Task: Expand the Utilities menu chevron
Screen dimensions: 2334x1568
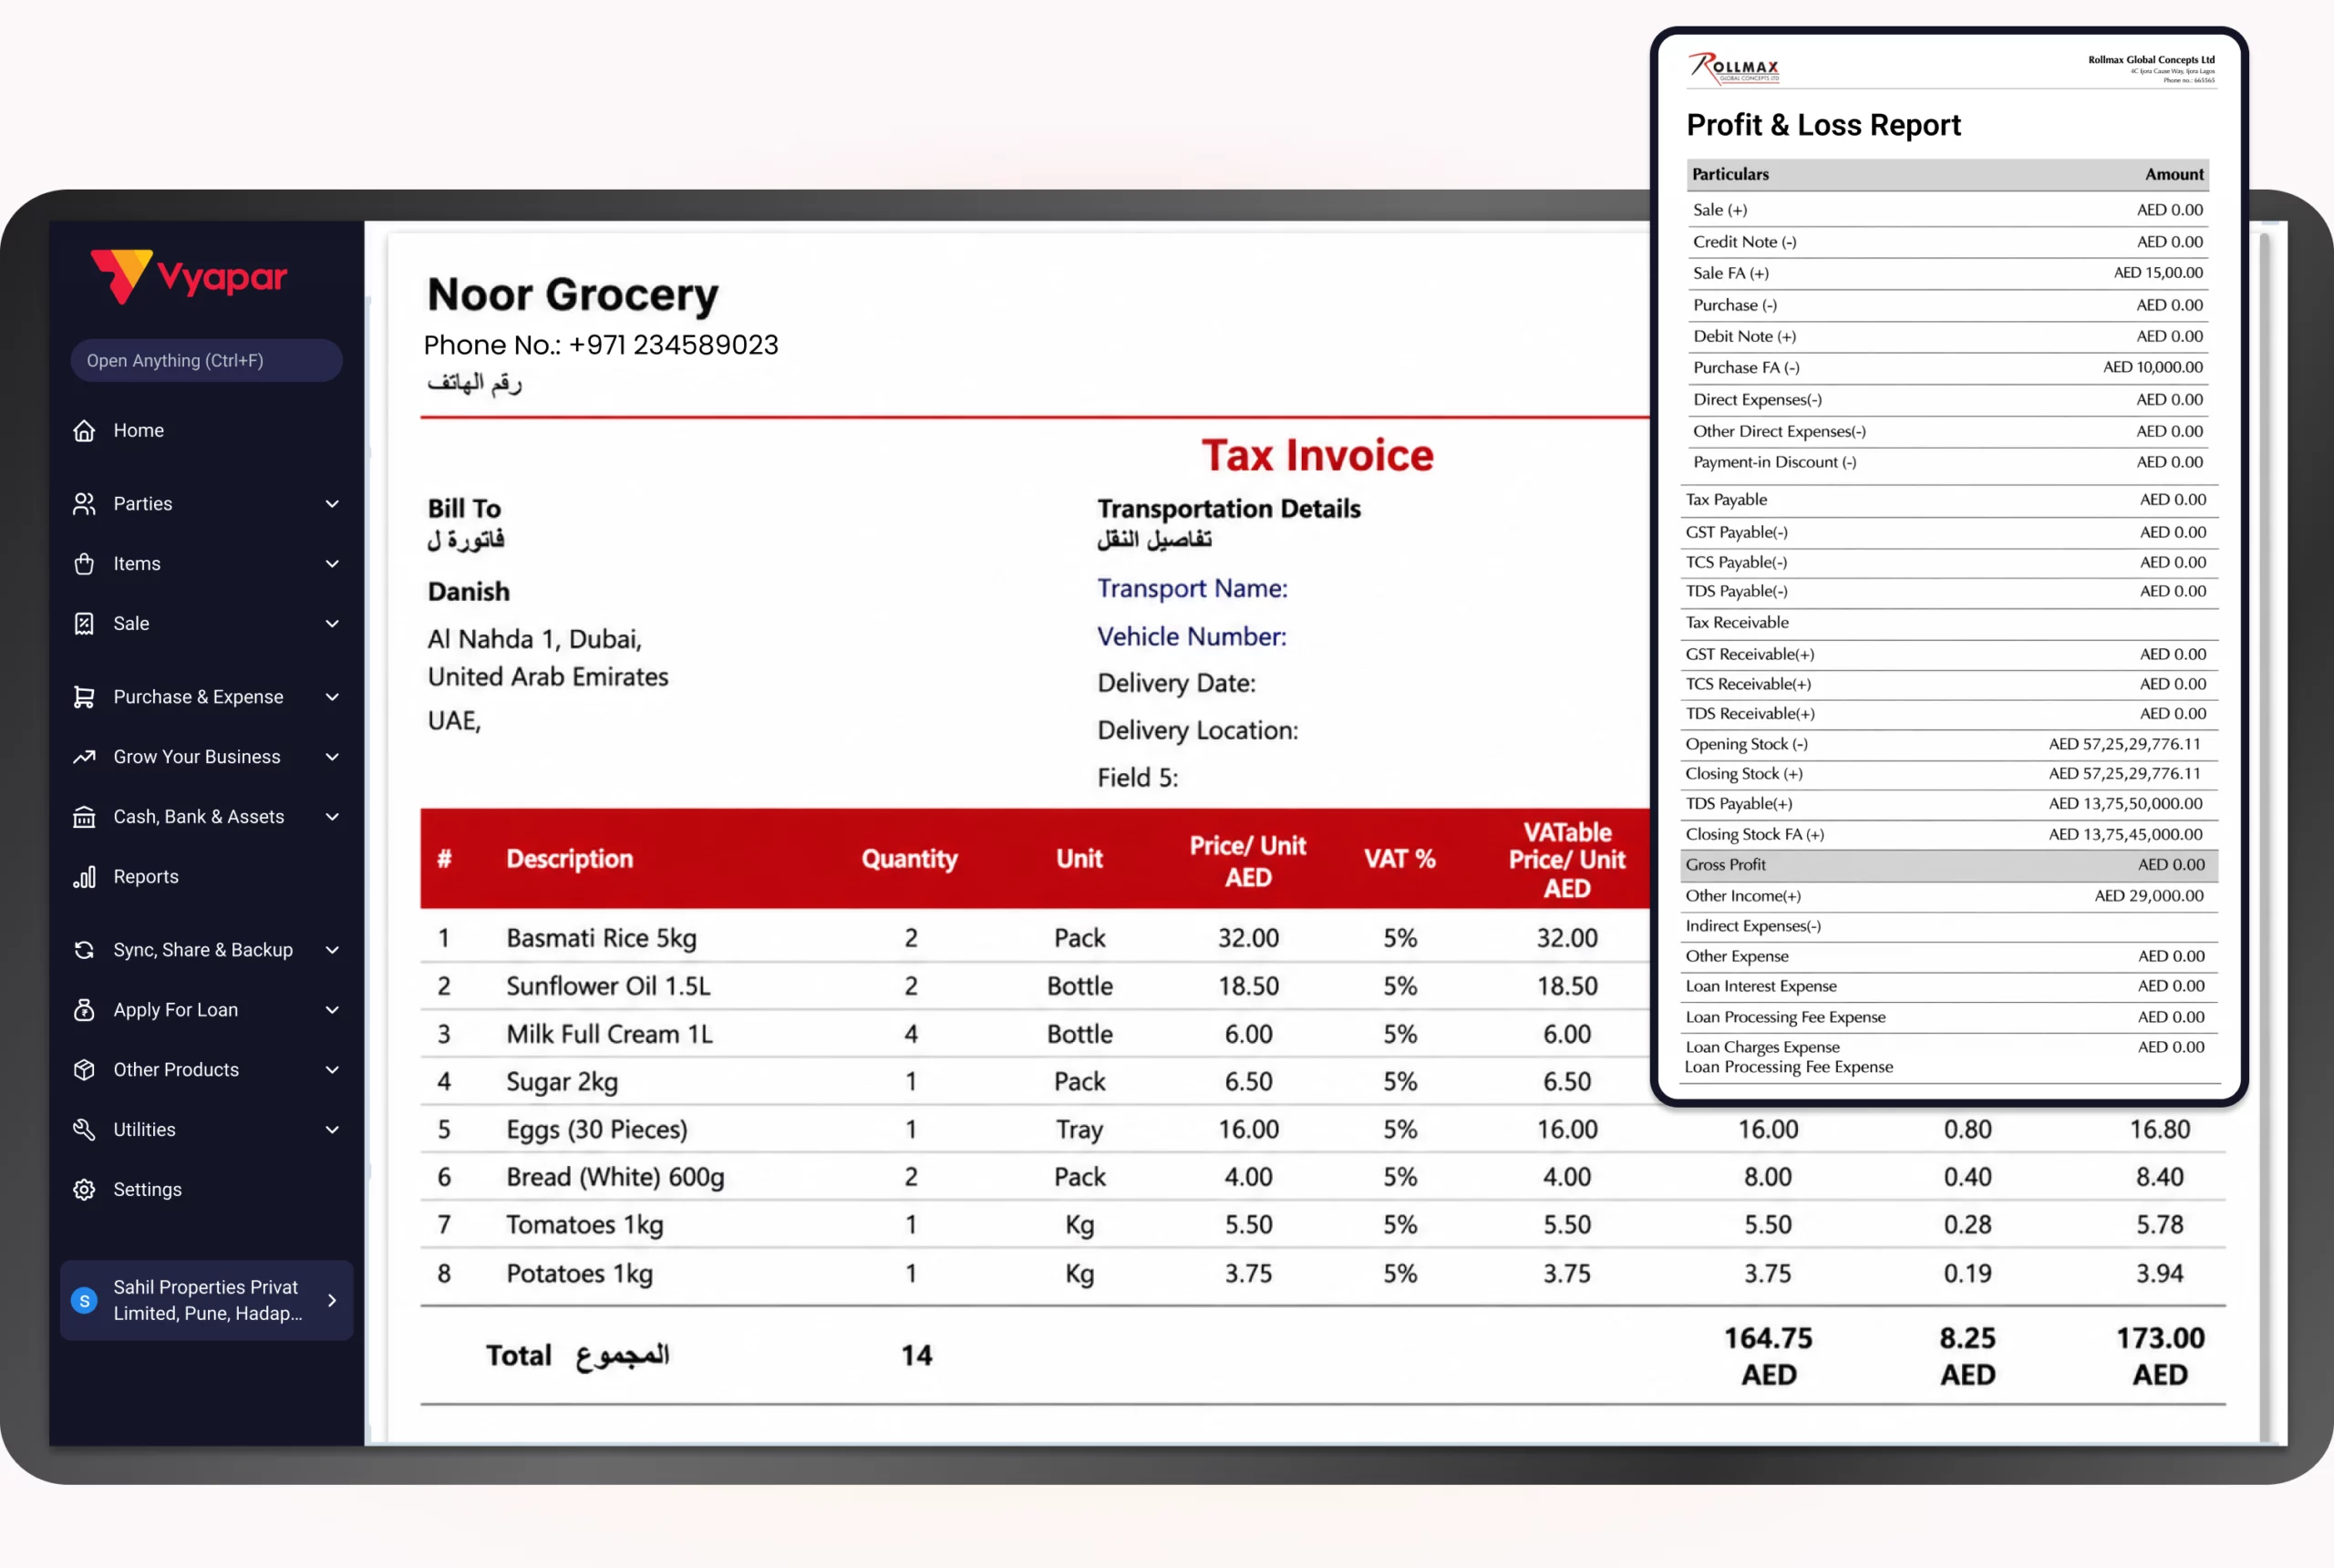Action: coord(332,1130)
